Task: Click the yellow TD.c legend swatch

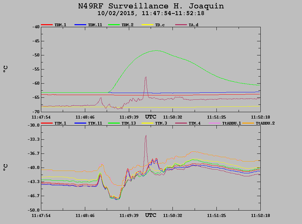Action: (147, 25)
